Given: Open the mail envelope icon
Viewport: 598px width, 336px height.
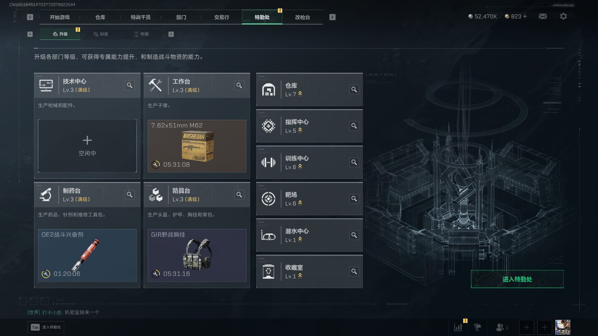Looking at the screenshot, I should point(543,16).
